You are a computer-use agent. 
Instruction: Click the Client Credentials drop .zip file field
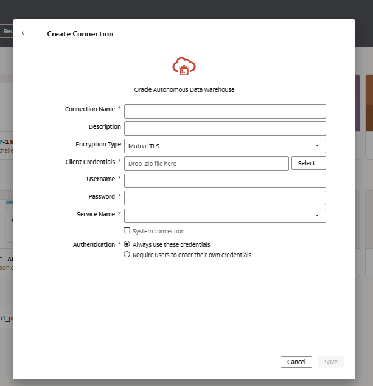206,164
